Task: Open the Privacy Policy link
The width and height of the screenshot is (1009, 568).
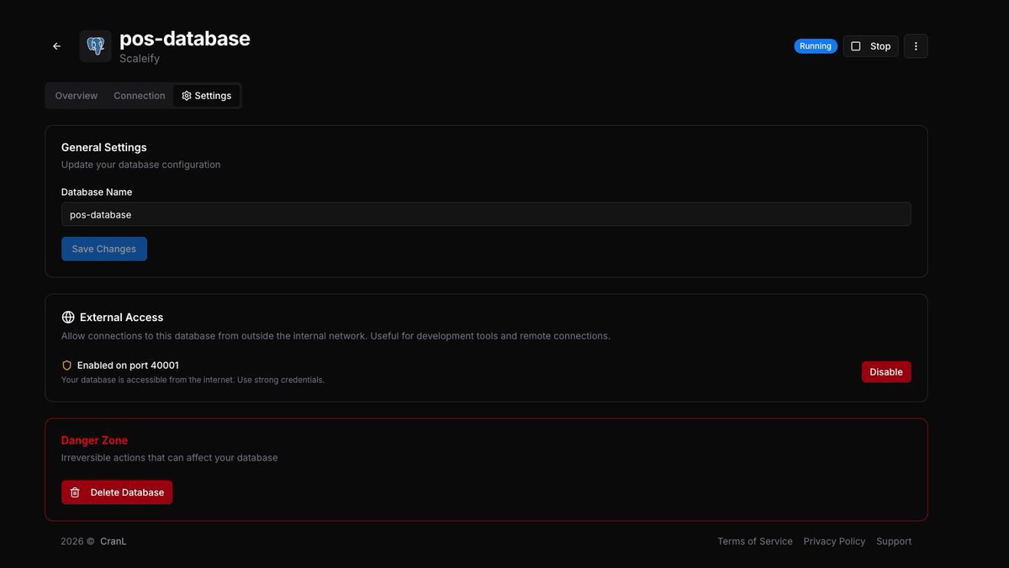Action: pyautogui.click(x=834, y=542)
